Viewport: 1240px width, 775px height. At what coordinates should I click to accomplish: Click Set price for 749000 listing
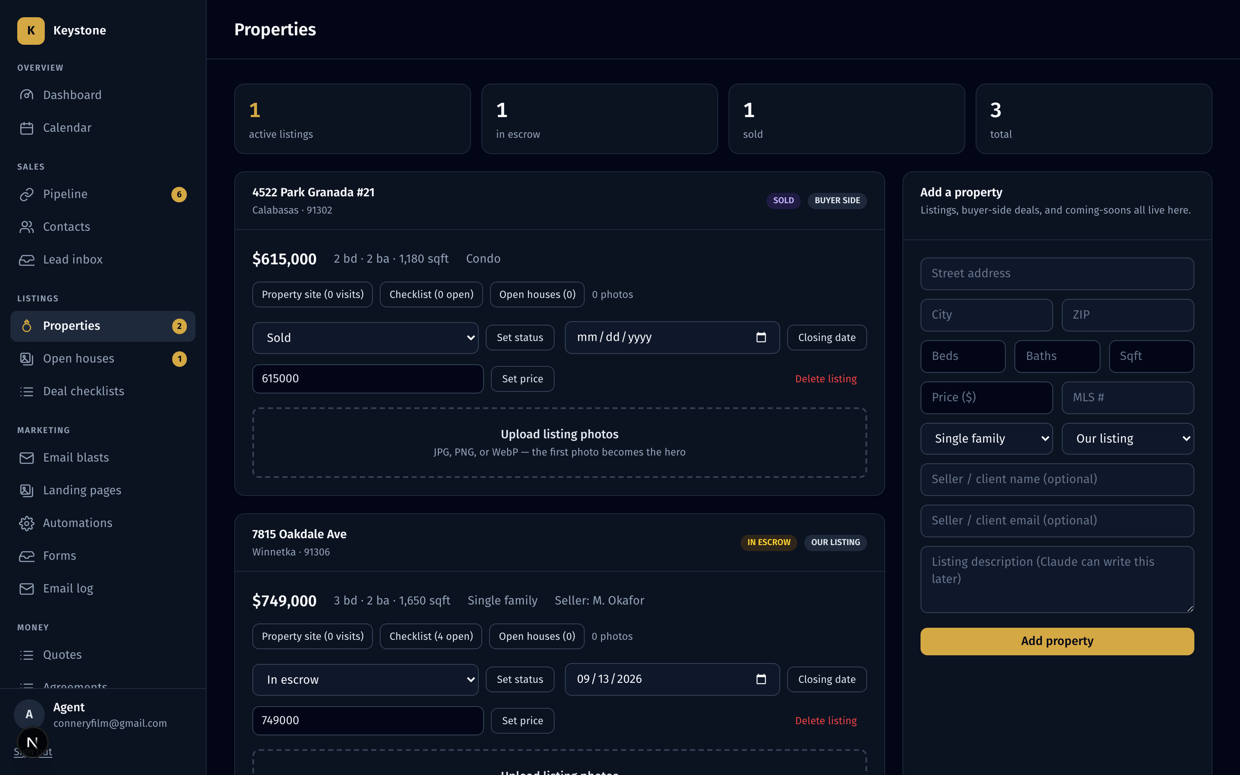522,721
